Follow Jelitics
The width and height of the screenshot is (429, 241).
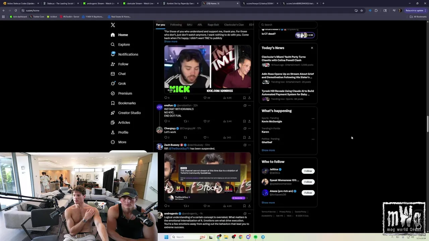[x=308, y=171]
